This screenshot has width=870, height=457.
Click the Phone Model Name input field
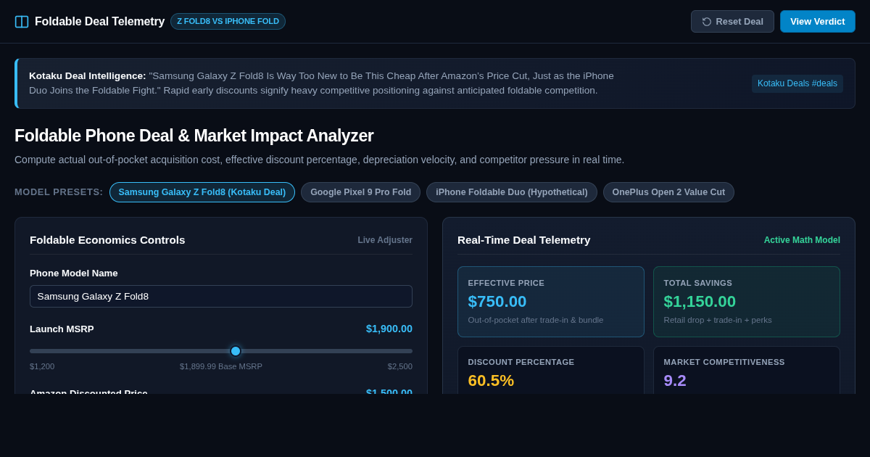click(x=221, y=296)
